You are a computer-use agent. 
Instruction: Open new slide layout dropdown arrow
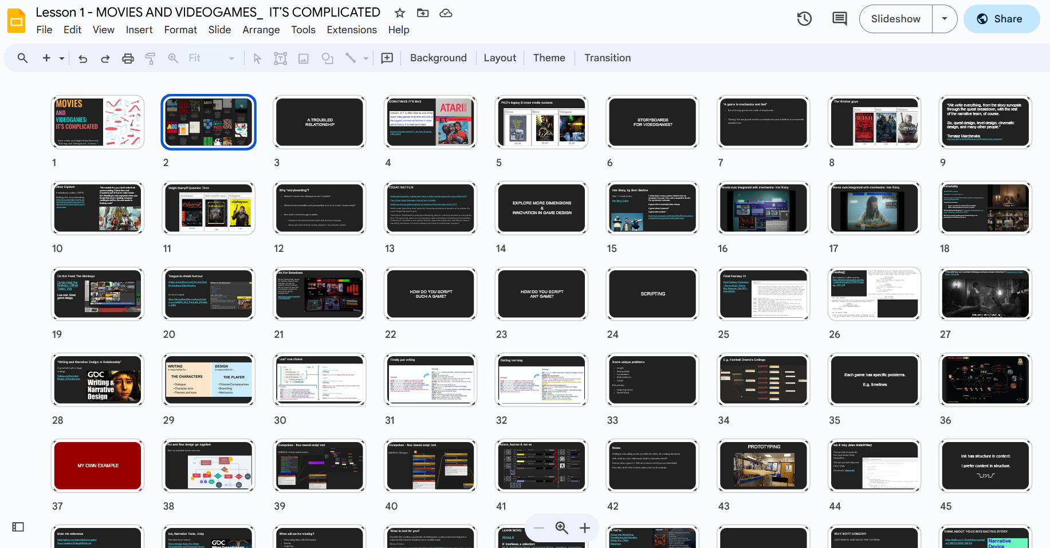pos(62,58)
